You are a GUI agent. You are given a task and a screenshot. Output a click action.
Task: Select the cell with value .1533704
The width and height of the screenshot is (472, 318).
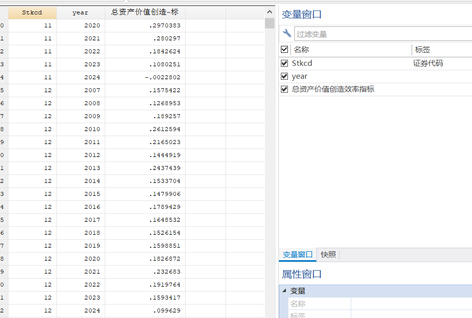tap(145, 181)
